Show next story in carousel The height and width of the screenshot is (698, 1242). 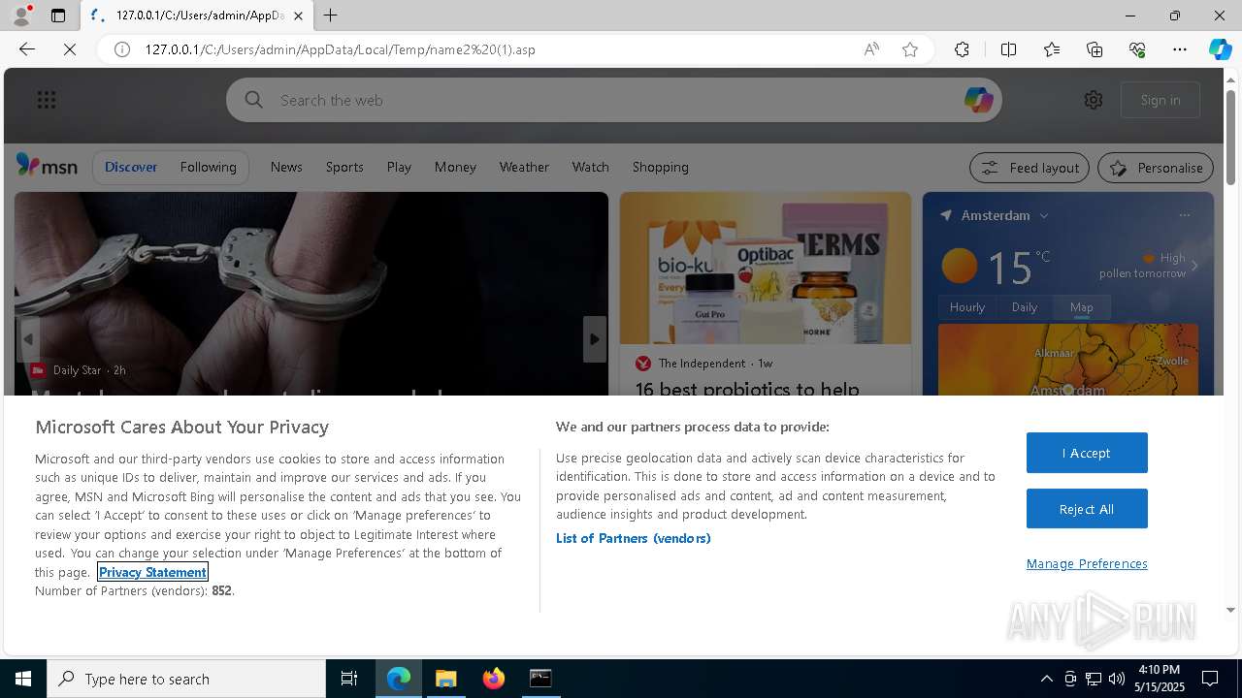(594, 339)
